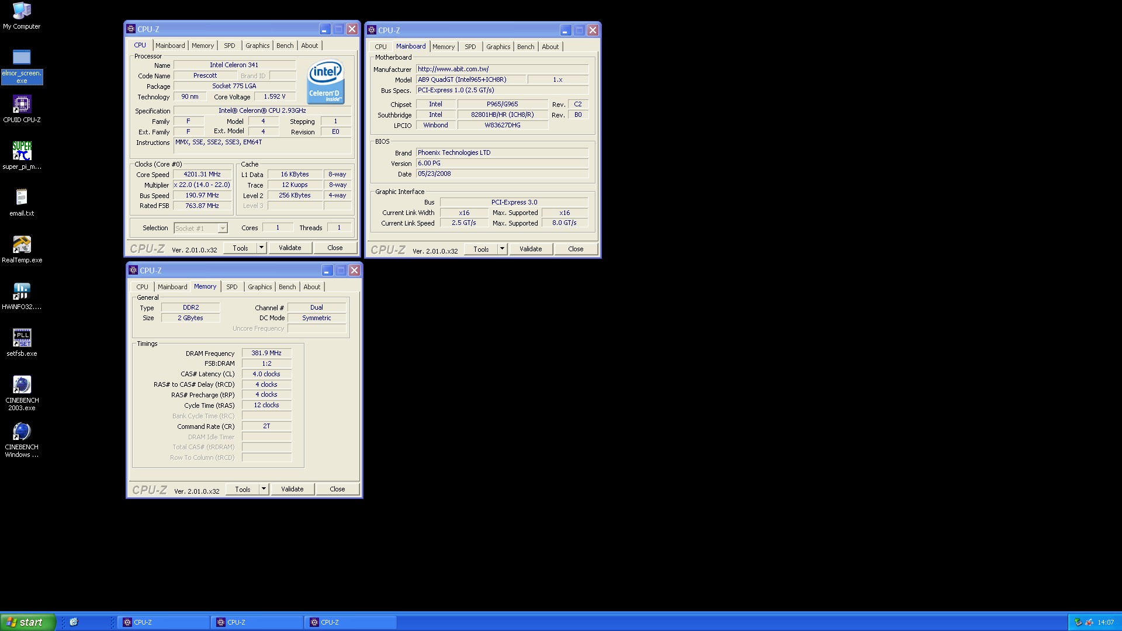1122x631 pixels.
Task: Open Graphics tab in Mainboard window
Action: tap(498, 47)
